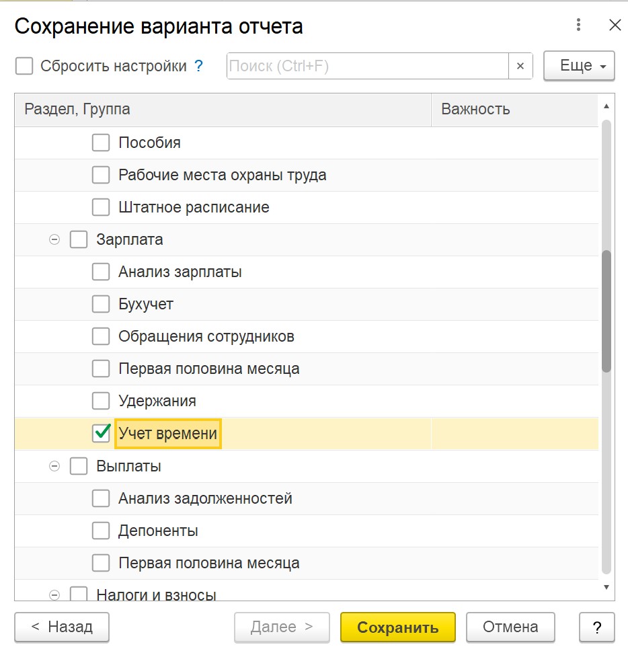Focus the Поиск (Ctrl+F) search field
Image resolution: width=628 pixels, height=655 pixels.
[367, 66]
